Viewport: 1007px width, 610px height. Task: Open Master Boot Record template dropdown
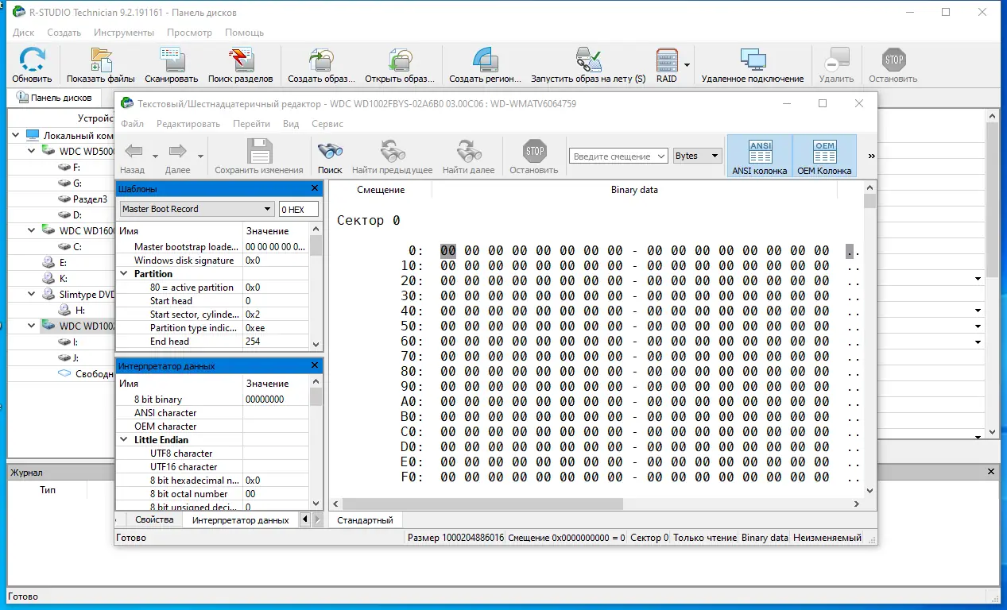196,209
